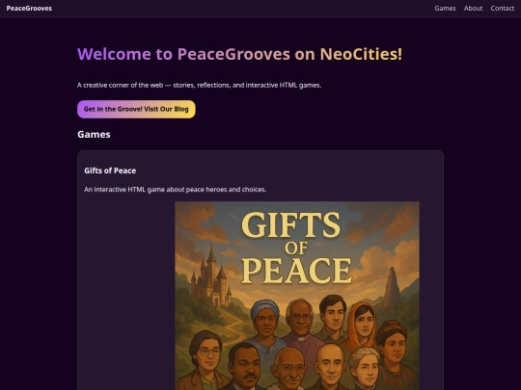Screen dimensions: 521x390
Task: Open the About navigation link
Action: (x=473, y=9)
